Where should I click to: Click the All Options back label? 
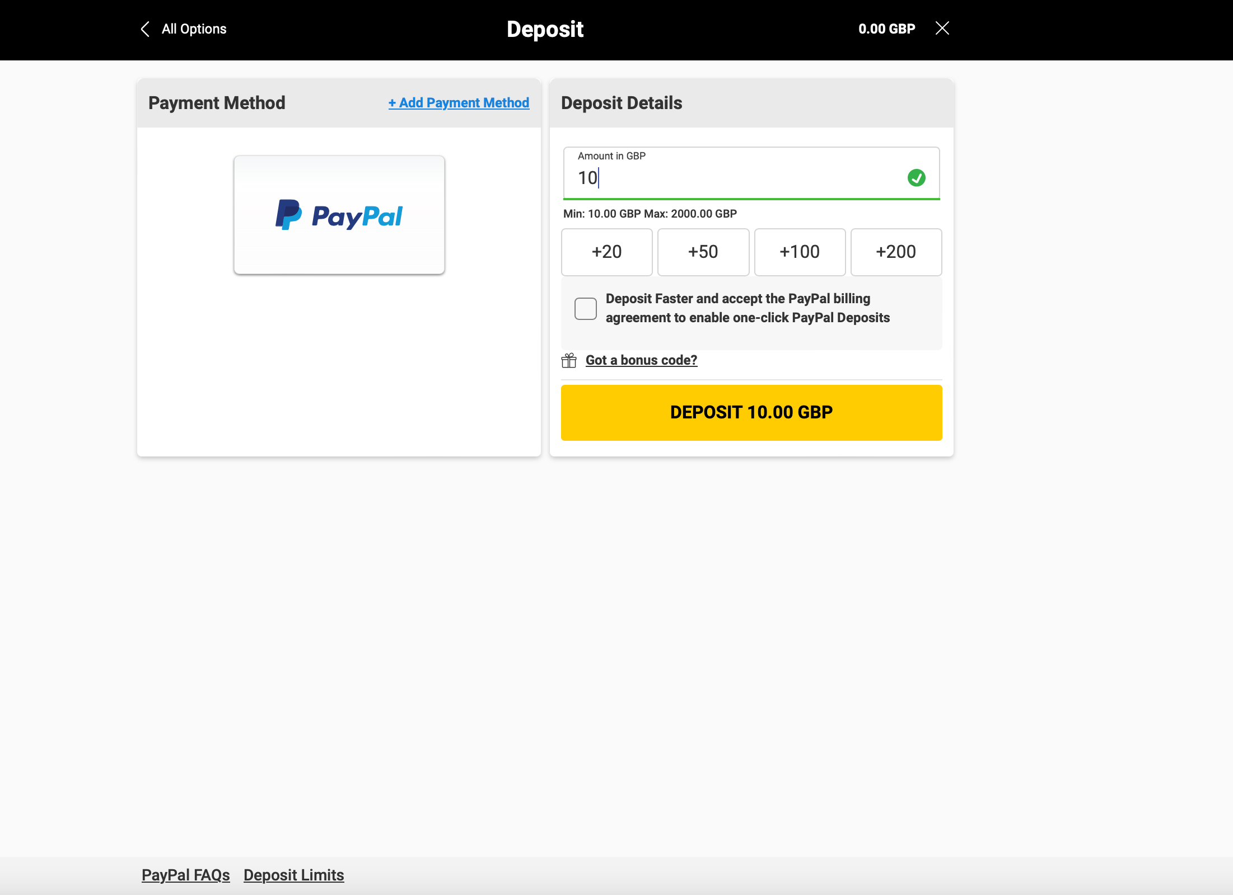point(194,29)
